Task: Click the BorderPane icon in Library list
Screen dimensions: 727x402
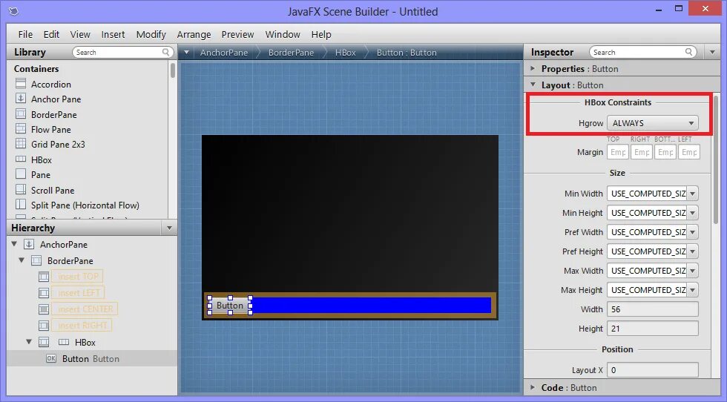Action: click(x=21, y=113)
